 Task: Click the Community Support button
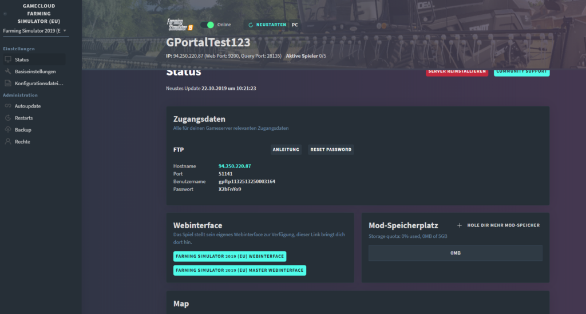[522, 71]
